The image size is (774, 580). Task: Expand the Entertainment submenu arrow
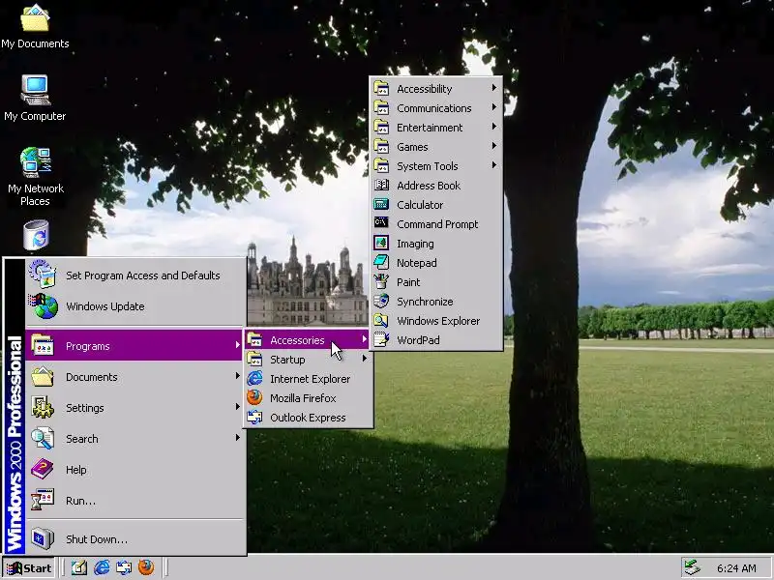tap(493, 127)
